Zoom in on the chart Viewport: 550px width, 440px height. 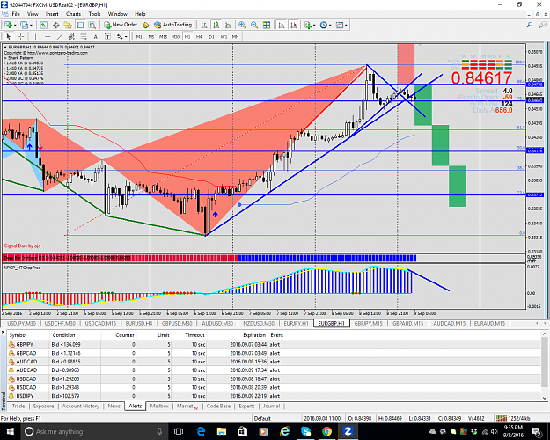coord(242,25)
